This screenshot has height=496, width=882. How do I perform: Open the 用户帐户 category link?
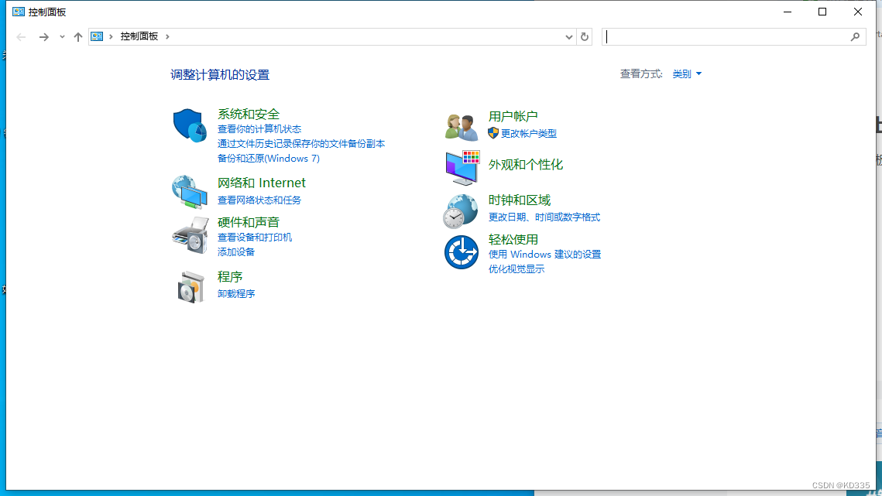[x=513, y=116]
